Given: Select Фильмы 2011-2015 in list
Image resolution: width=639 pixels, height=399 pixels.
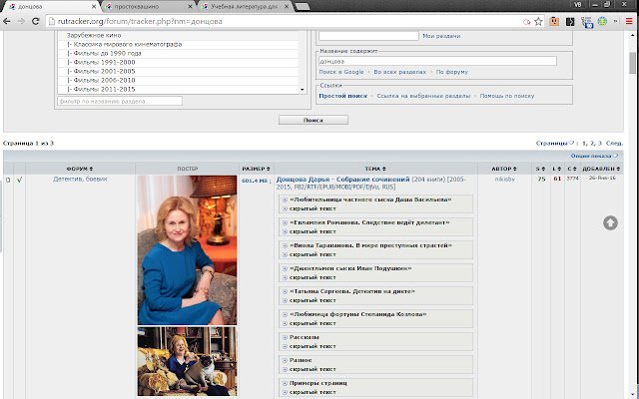Looking at the screenshot, I should [x=179, y=89].
